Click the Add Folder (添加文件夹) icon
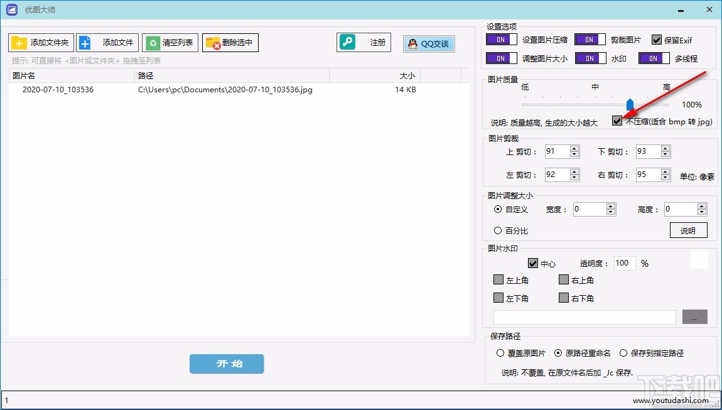The image size is (722, 410). coord(18,42)
